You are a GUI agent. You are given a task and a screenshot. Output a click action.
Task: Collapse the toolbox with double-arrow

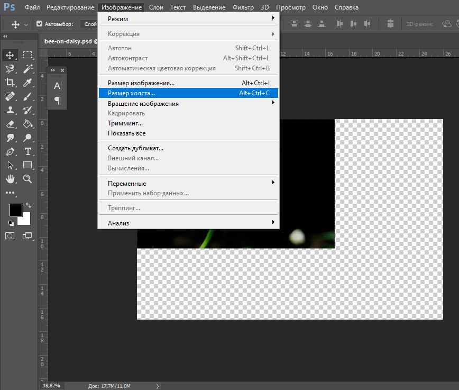click(x=5, y=37)
